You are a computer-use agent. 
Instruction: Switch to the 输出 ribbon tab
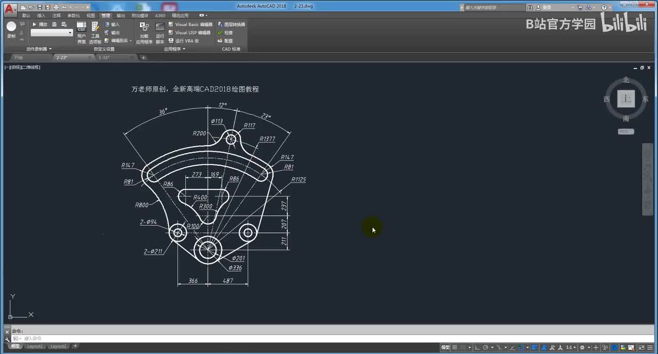click(121, 15)
